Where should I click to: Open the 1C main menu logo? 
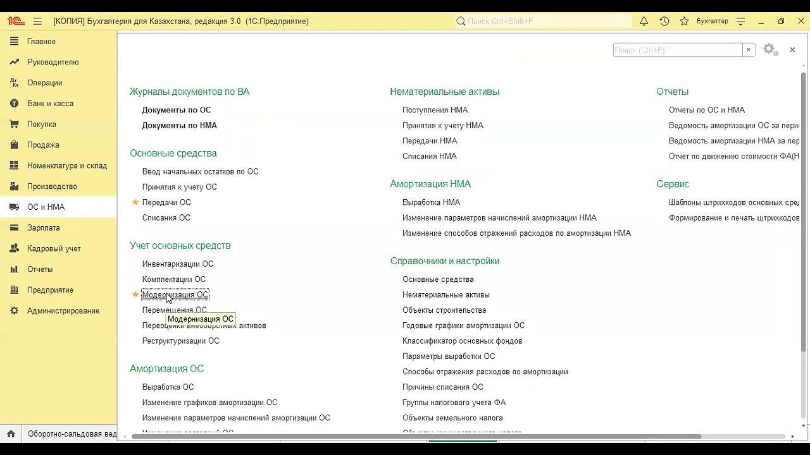(x=16, y=21)
